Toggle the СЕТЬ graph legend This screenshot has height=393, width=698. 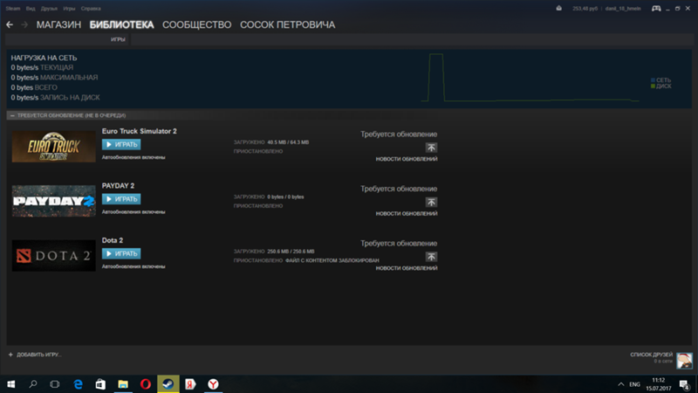click(x=660, y=80)
